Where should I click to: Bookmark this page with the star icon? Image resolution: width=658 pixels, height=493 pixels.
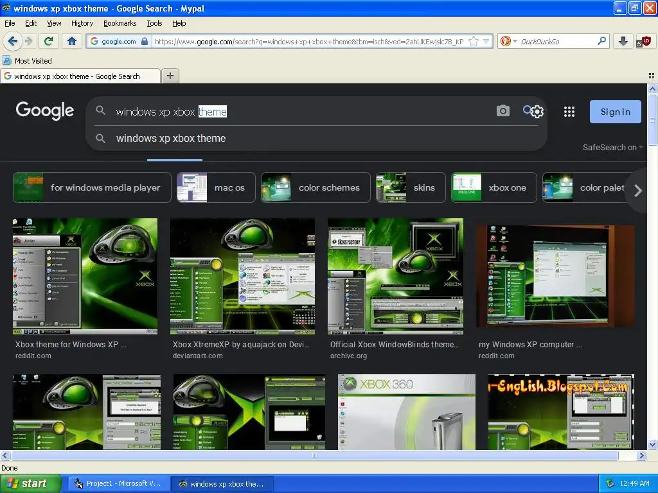474,41
